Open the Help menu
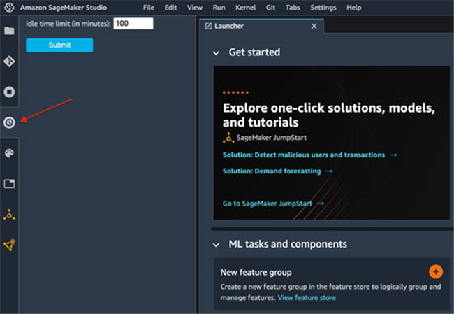 coord(354,8)
